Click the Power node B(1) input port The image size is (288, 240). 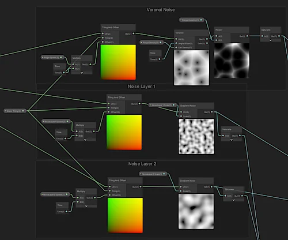217,40
